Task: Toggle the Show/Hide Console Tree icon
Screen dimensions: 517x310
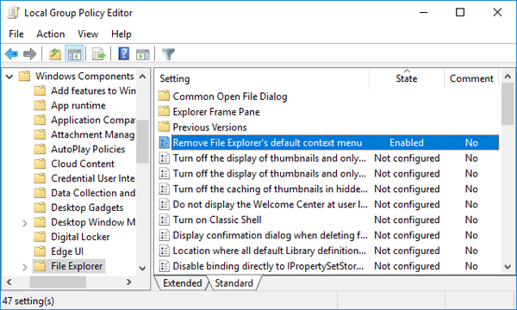Action: coord(74,54)
